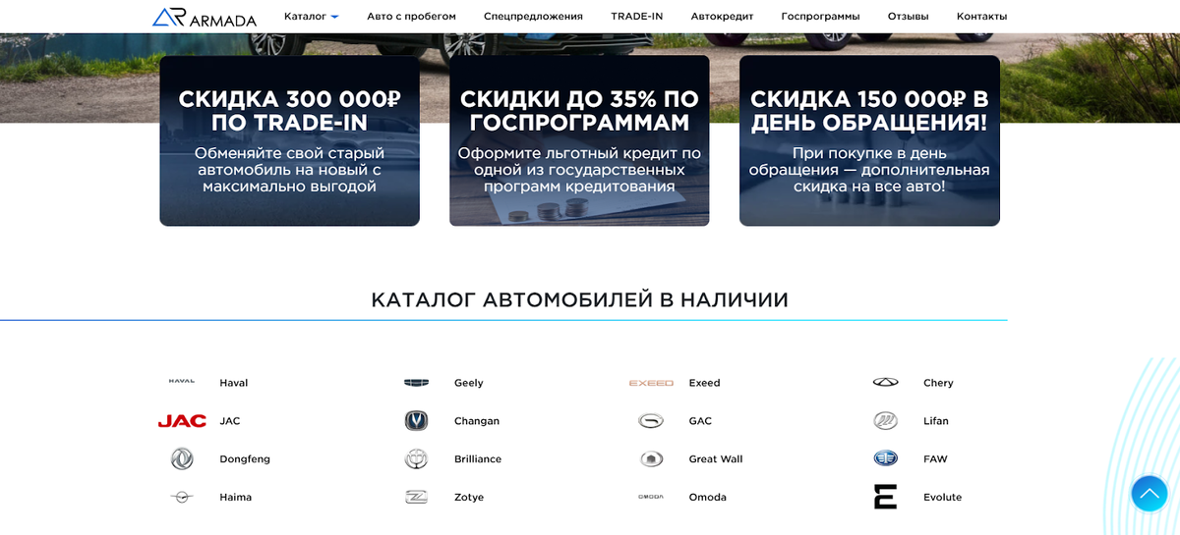
Task: Open Каталог menu label
Action: point(305,17)
